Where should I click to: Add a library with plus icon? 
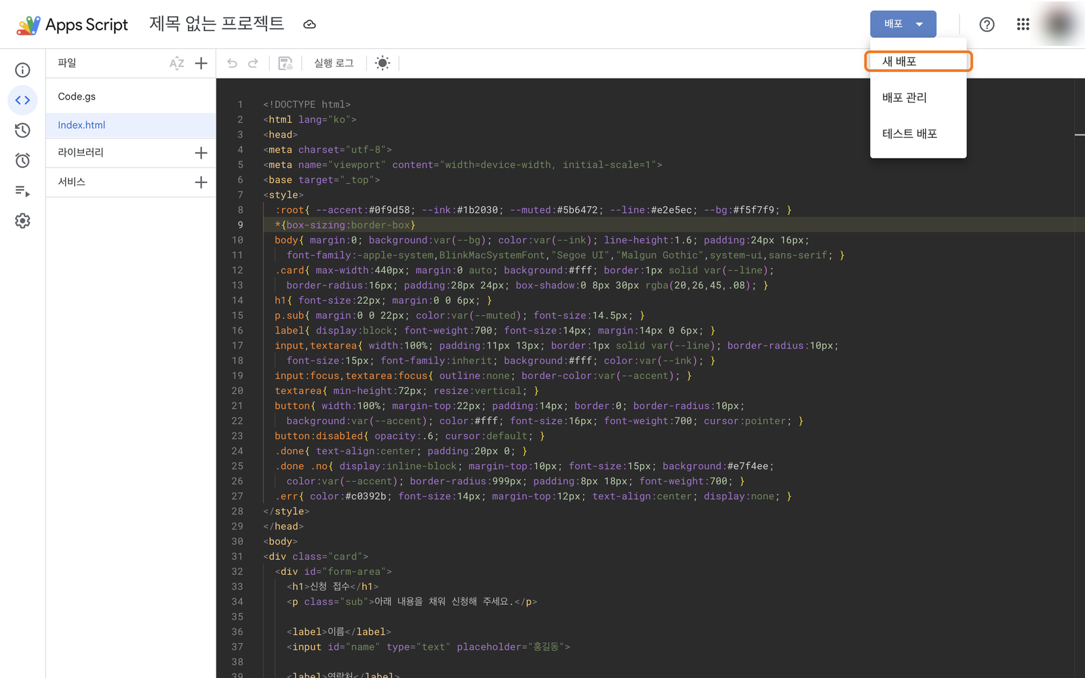pyautogui.click(x=201, y=153)
